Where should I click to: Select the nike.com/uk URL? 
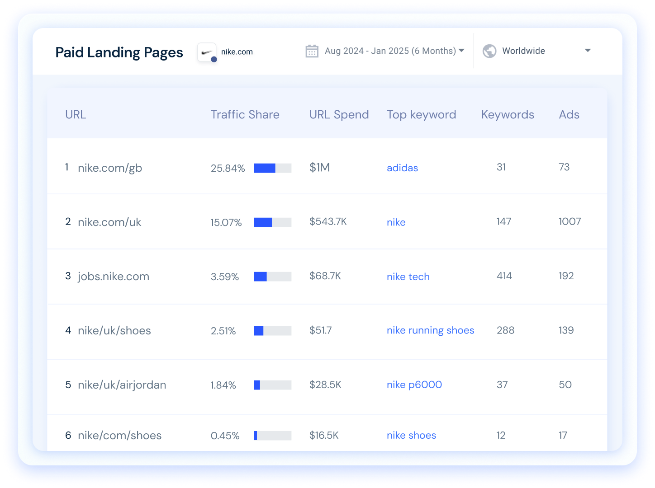coord(109,222)
